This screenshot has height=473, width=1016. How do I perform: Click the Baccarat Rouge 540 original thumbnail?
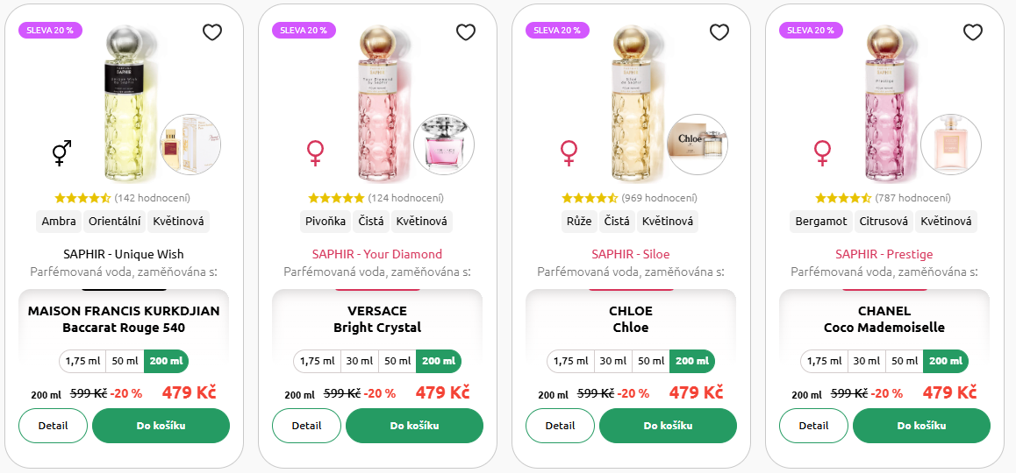(x=190, y=145)
